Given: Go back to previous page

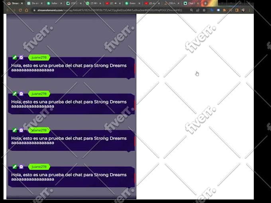Looking at the screenshot, I should (8, 10).
